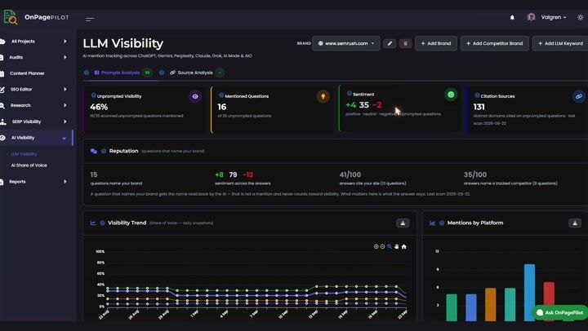Expand the SERP Visibility sidebar arrow
This screenshot has width=588, height=331.
tap(65, 121)
